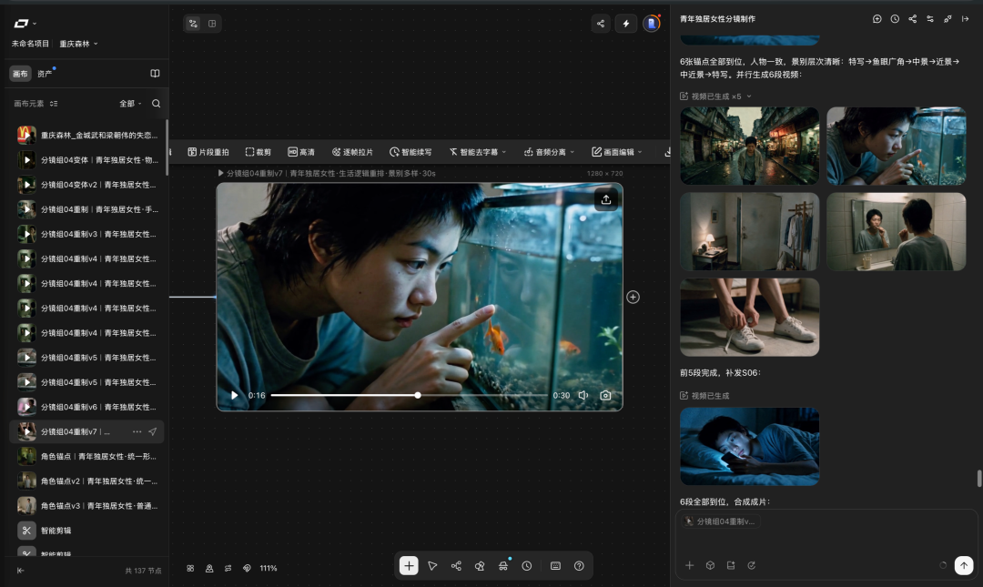Click the video progress bar handle
The image size is (983, 587).
point(418,395)
